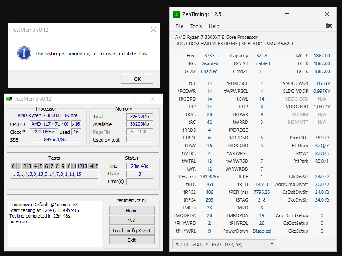Click the empty Error(s) field
This screenshot has width=342, height=256.
coord(140,182)
